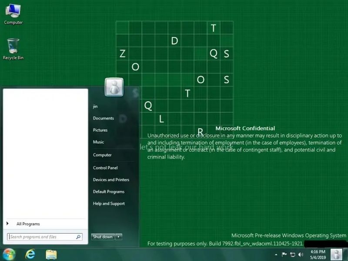Open the Computer desktop icon
The width and height of the screenshot is (348, 261).
tap(13, 14)
